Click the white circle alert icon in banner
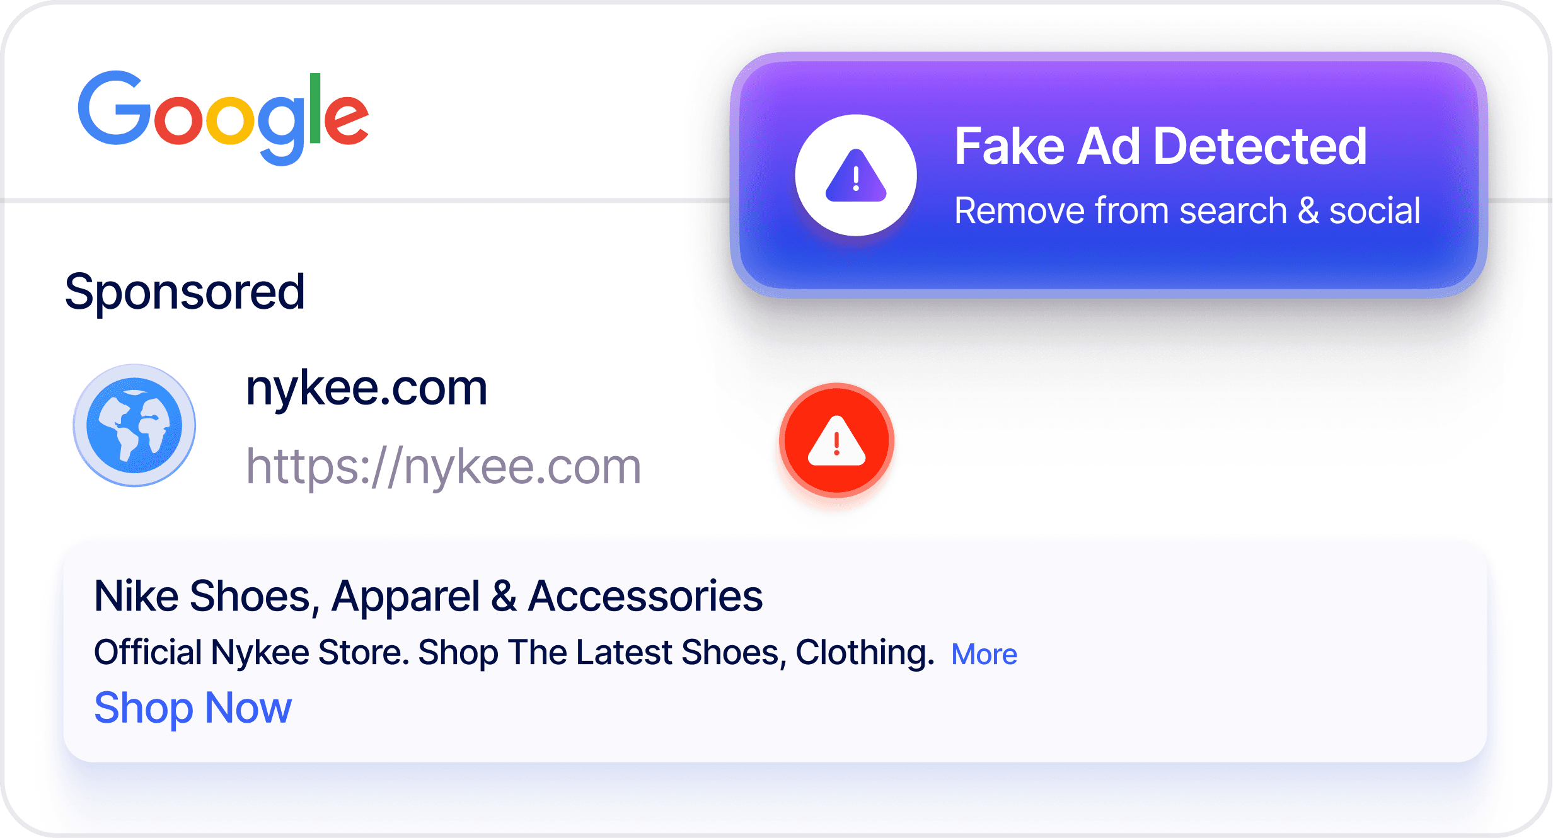Image resolution: width=1553 pixels, height=838 pixels. 856,175
